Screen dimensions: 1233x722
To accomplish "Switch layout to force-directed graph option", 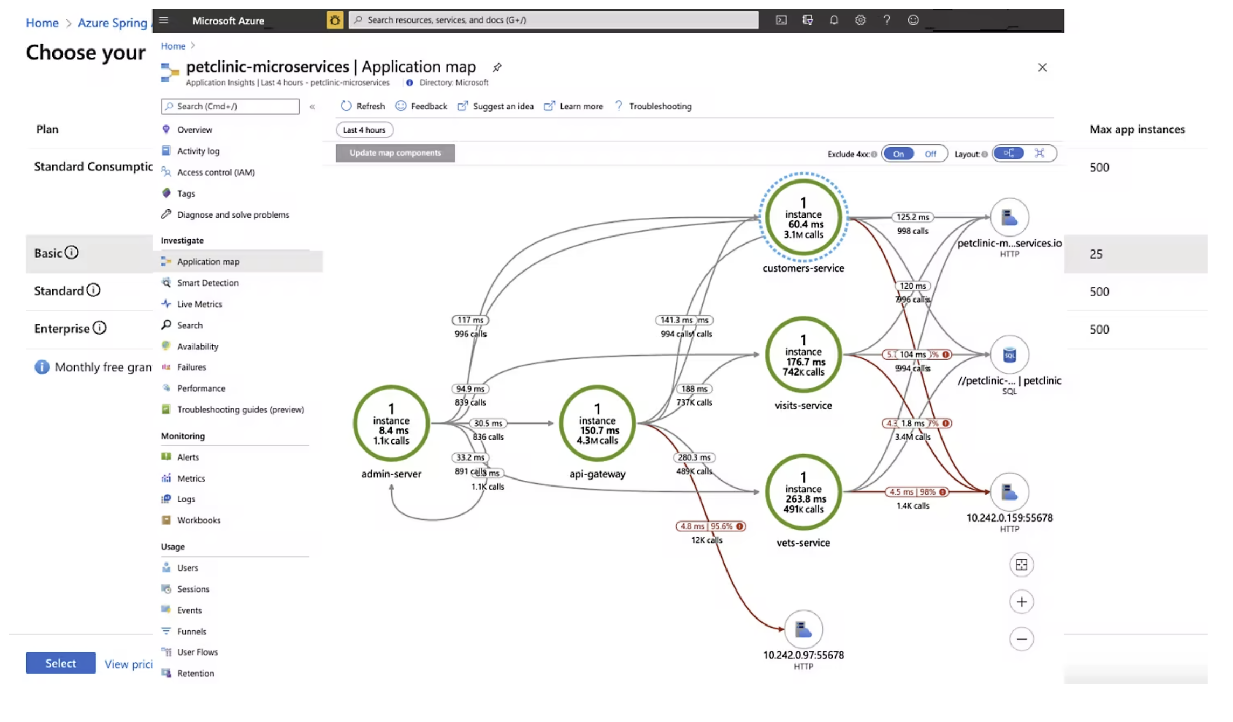I will pyautogui.click(x=1040, y=154).
